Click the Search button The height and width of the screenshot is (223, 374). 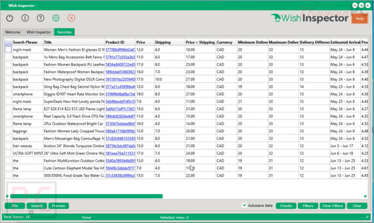click(x=37, y=206)
